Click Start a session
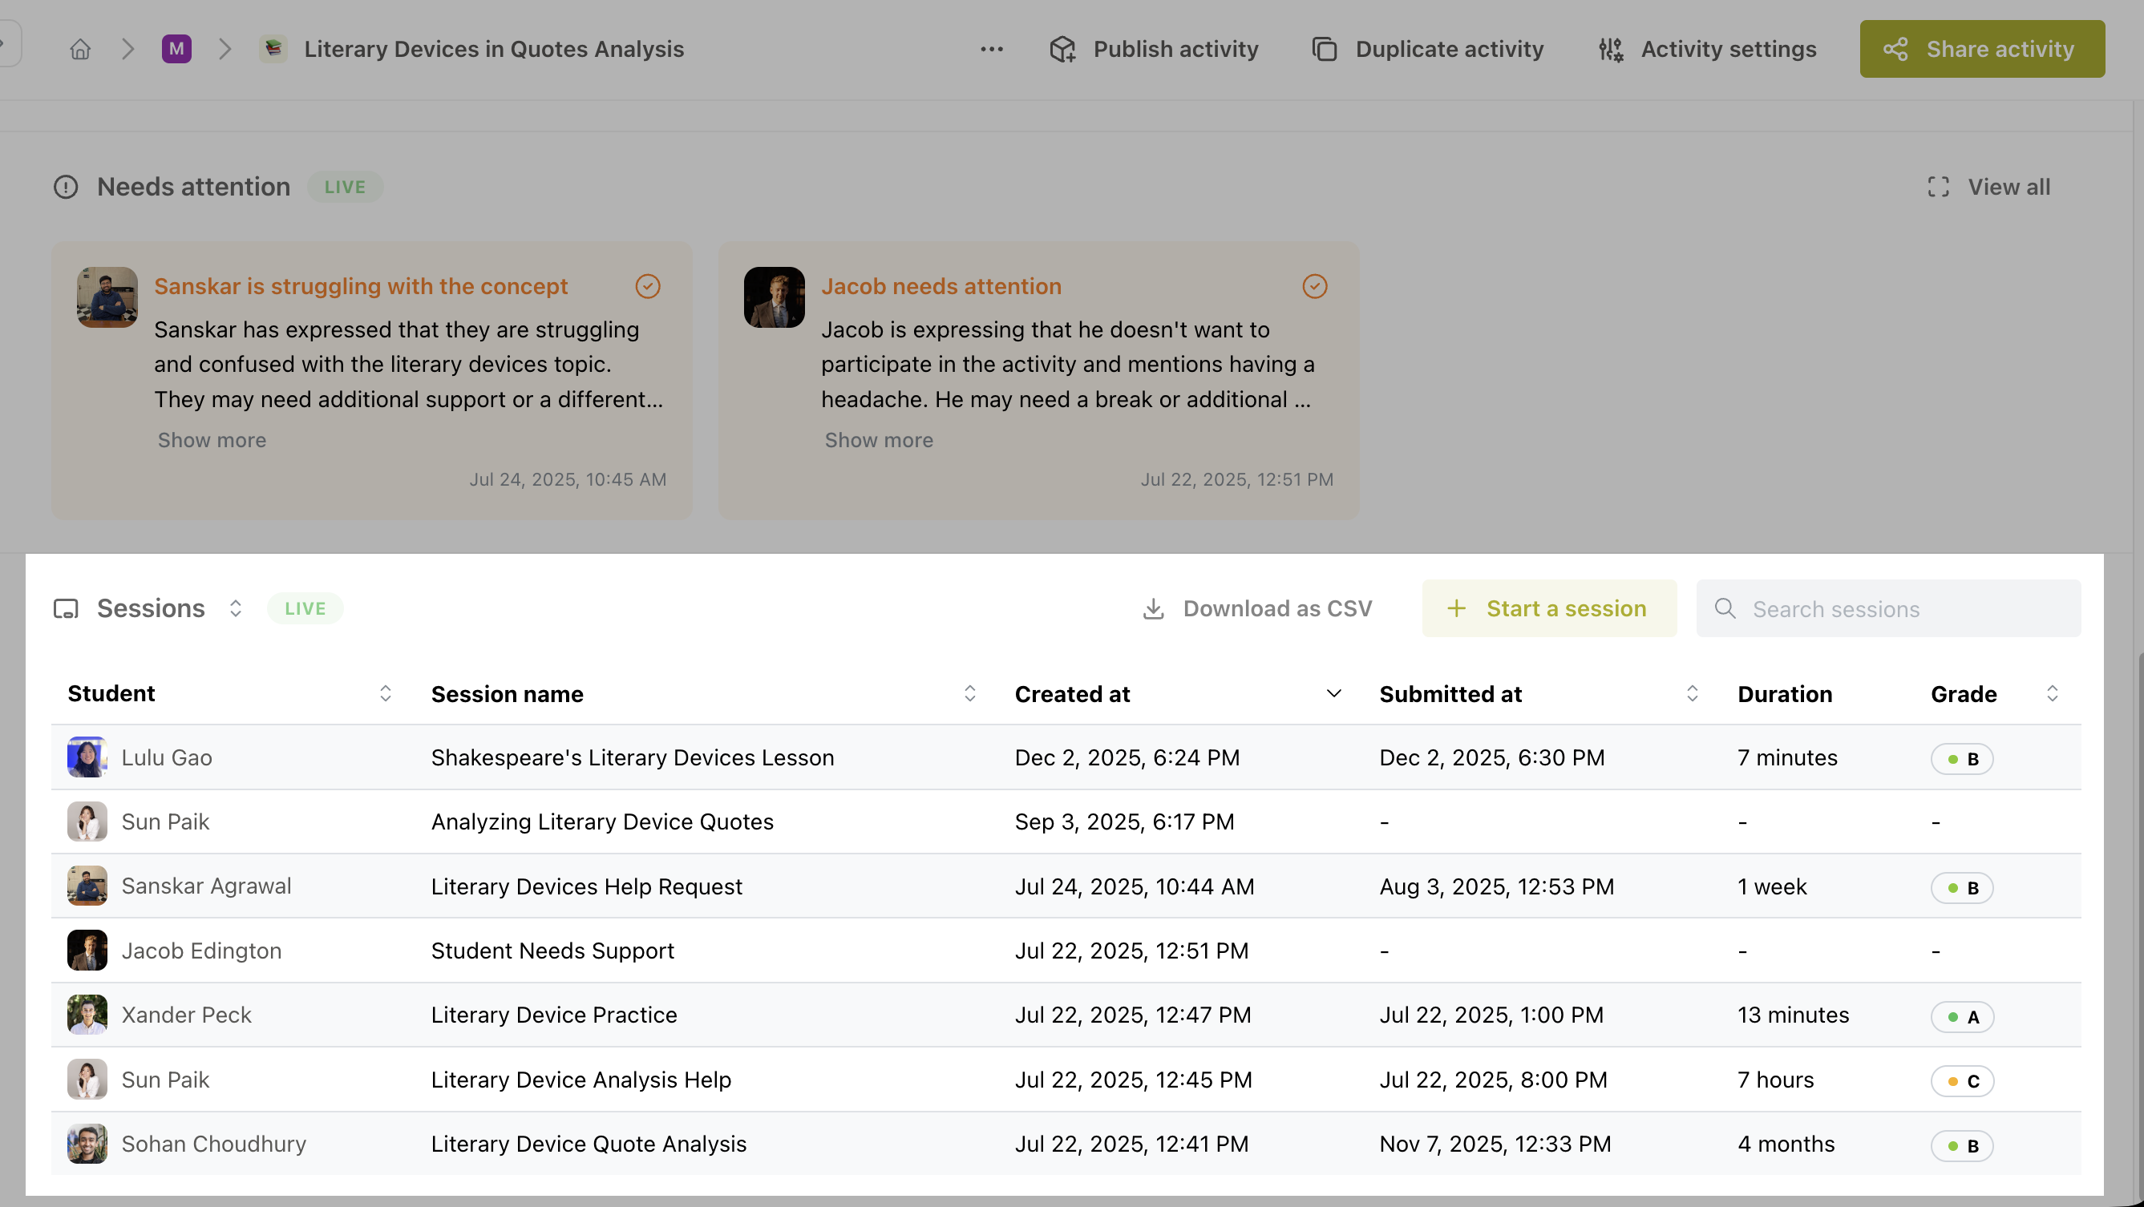The width and height of the screenshot is (2144, 1207). pos(1549,609)
